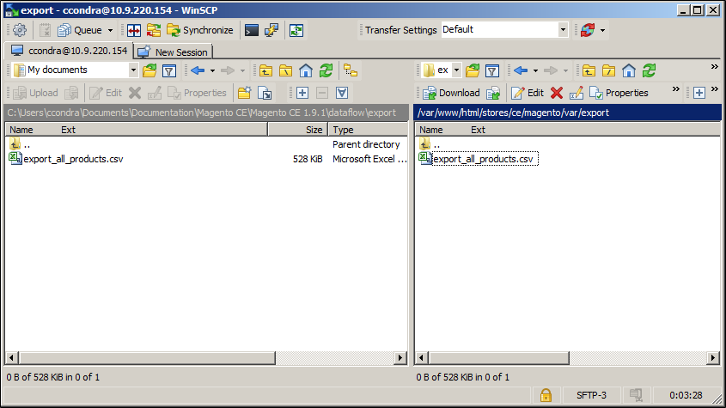This screenshot has height=408, width=726.
Task: Click the local horizontal scrollbar right arrow
Action: [400, 357]
